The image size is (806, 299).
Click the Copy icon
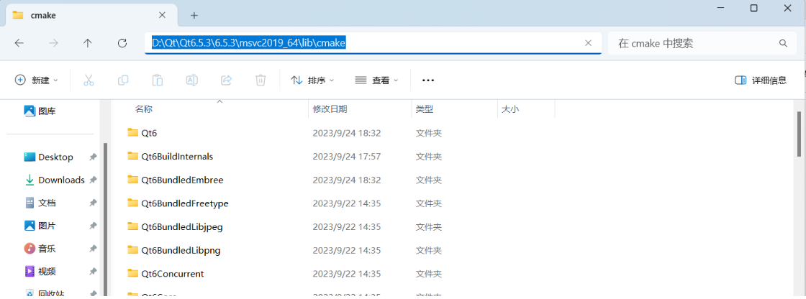pos(123,80)
